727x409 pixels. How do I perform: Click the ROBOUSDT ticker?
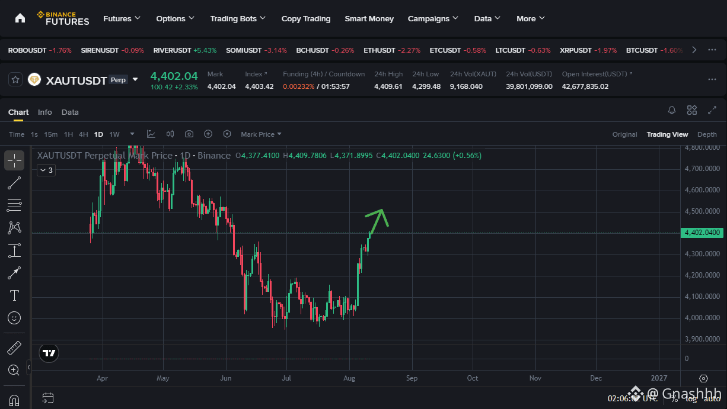40,50
